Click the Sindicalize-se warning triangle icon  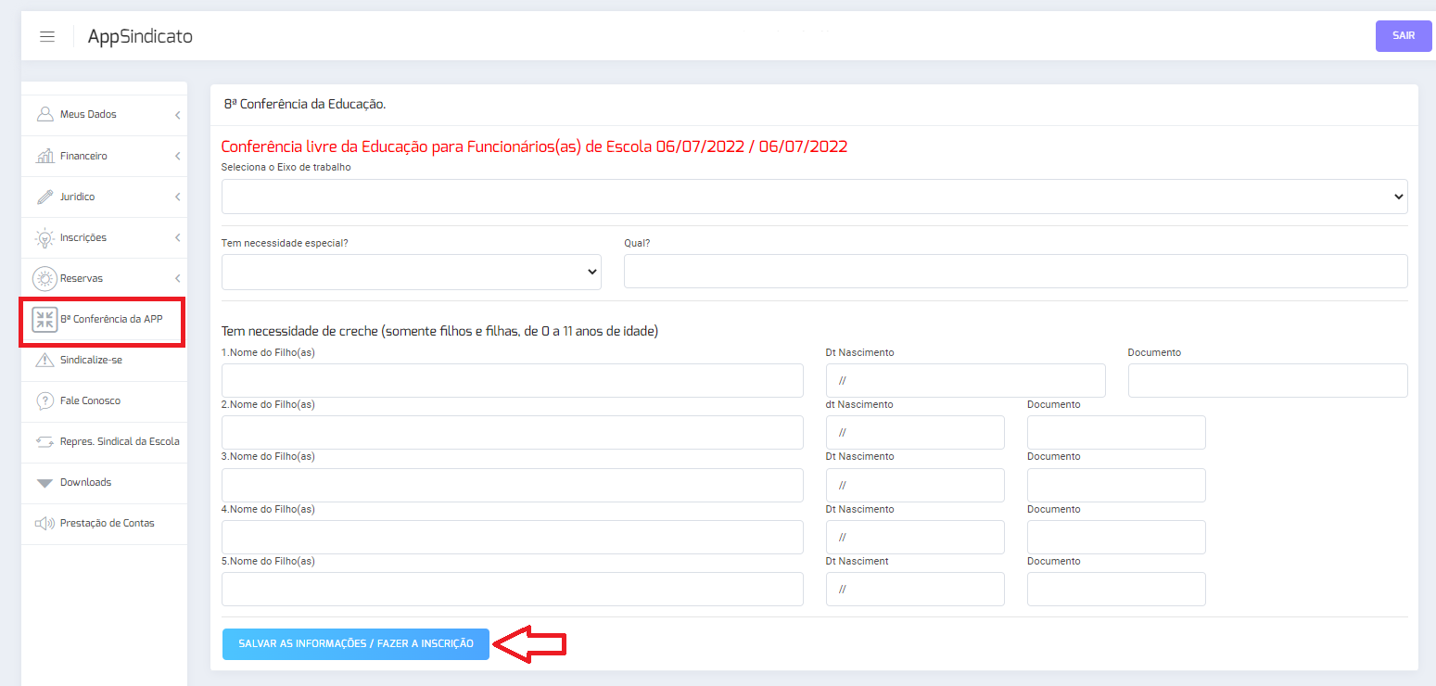pyautogui.click(x=44, y=360)
